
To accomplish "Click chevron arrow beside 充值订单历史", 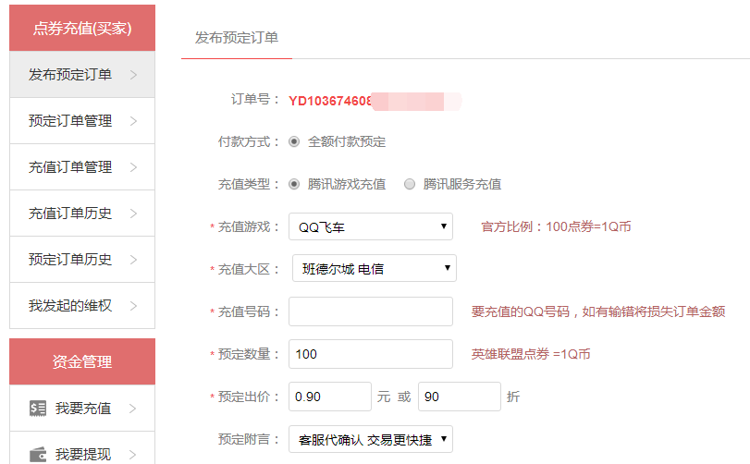I will (133, 214).
